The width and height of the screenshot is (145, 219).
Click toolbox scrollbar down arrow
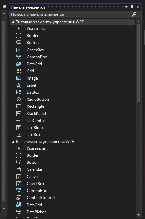click(x=139, y=215)
